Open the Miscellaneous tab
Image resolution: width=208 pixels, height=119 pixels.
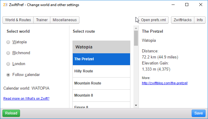pos(65,20)
